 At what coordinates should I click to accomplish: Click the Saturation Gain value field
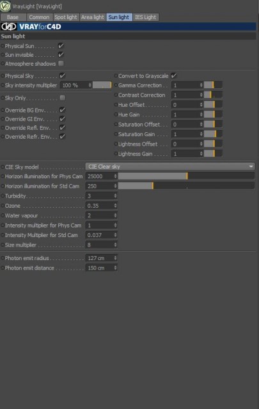coord(185,134)
